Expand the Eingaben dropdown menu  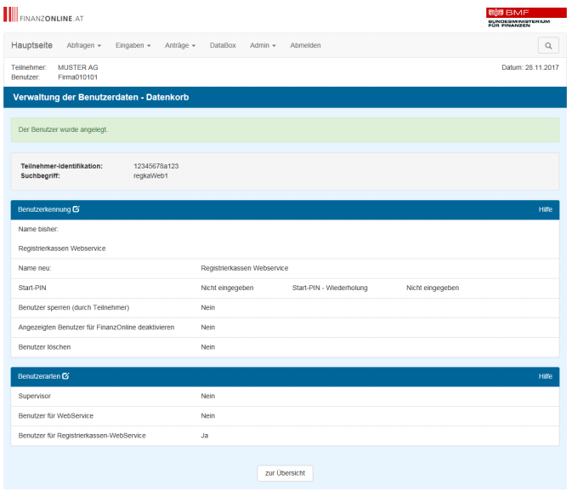pyautogui.click(x=133, y=46)
